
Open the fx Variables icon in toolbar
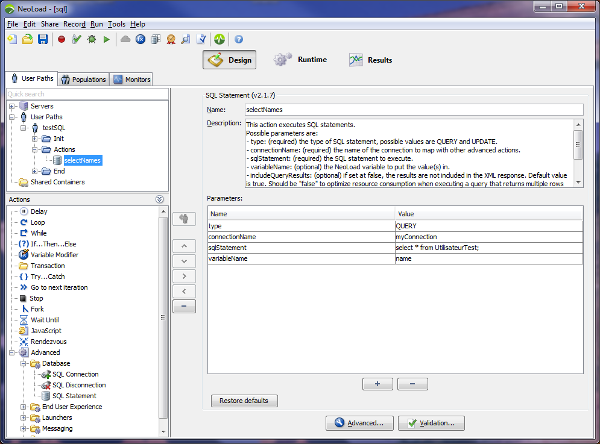pos(141,39)
